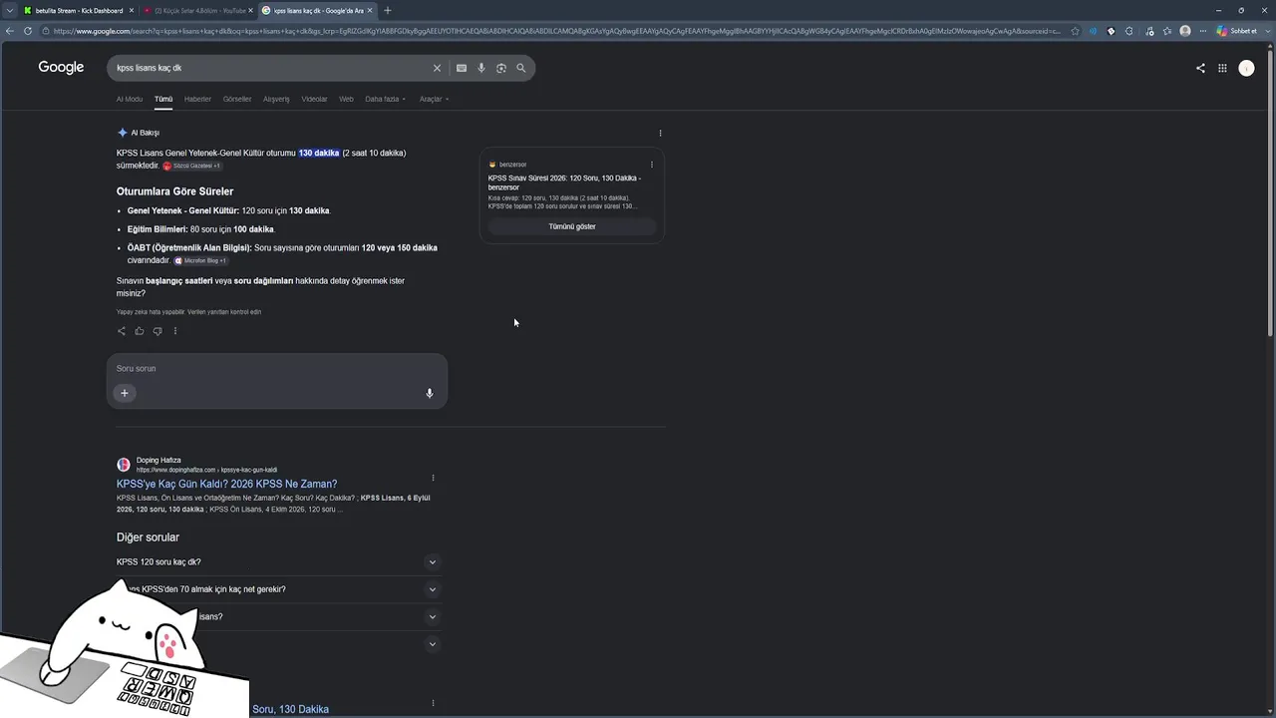
Task: Submit search with the magnifier icon
Action: pyautogui.click(x=520, y=68)
